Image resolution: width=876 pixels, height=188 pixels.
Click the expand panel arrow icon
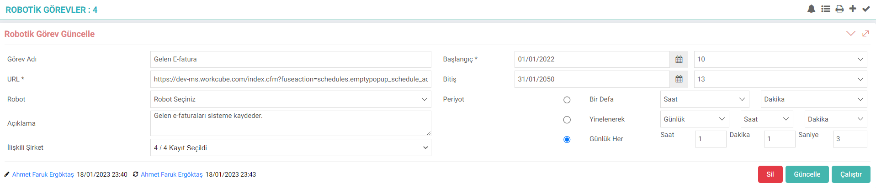point(865,34)
